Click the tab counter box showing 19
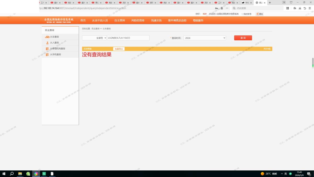Image resolution: width=314 pixels, height=177 pixels. 284,2
